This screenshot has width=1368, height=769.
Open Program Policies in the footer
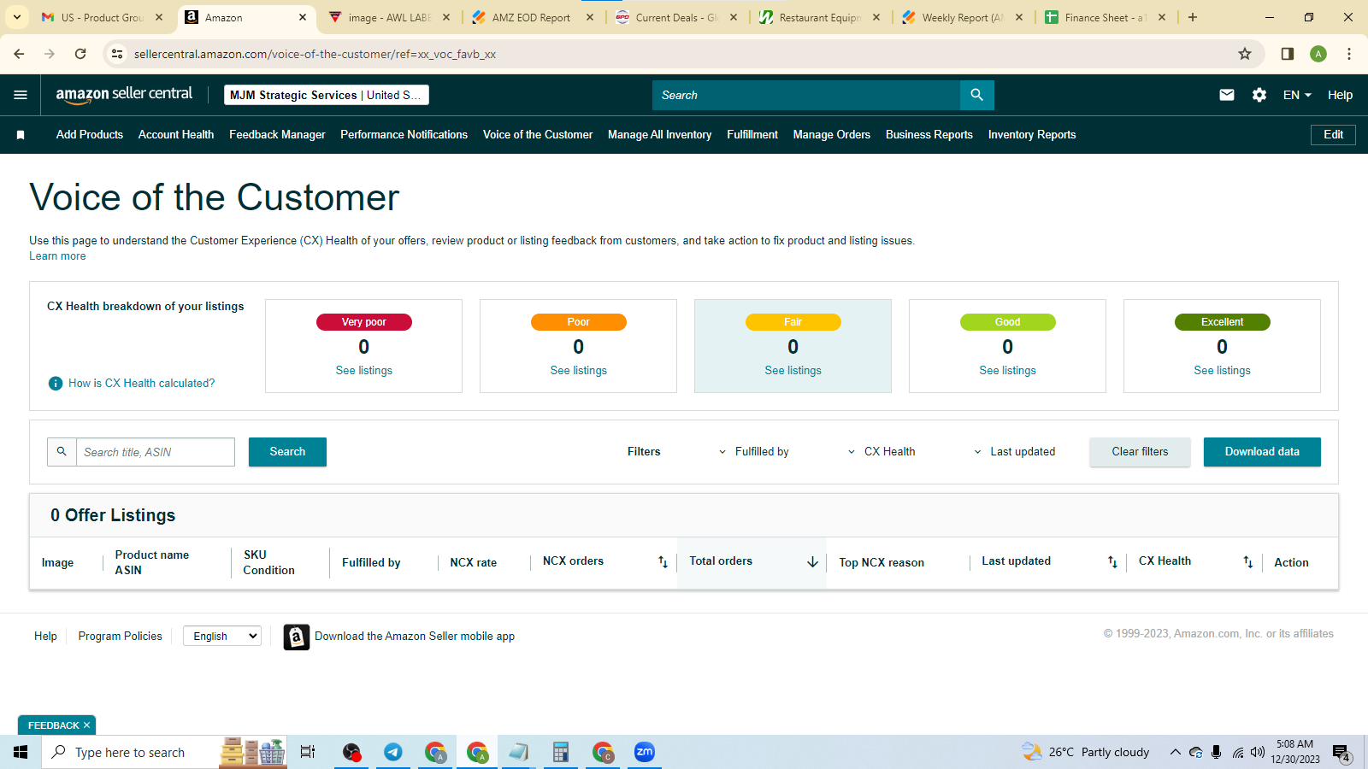(x=120, y=637)
